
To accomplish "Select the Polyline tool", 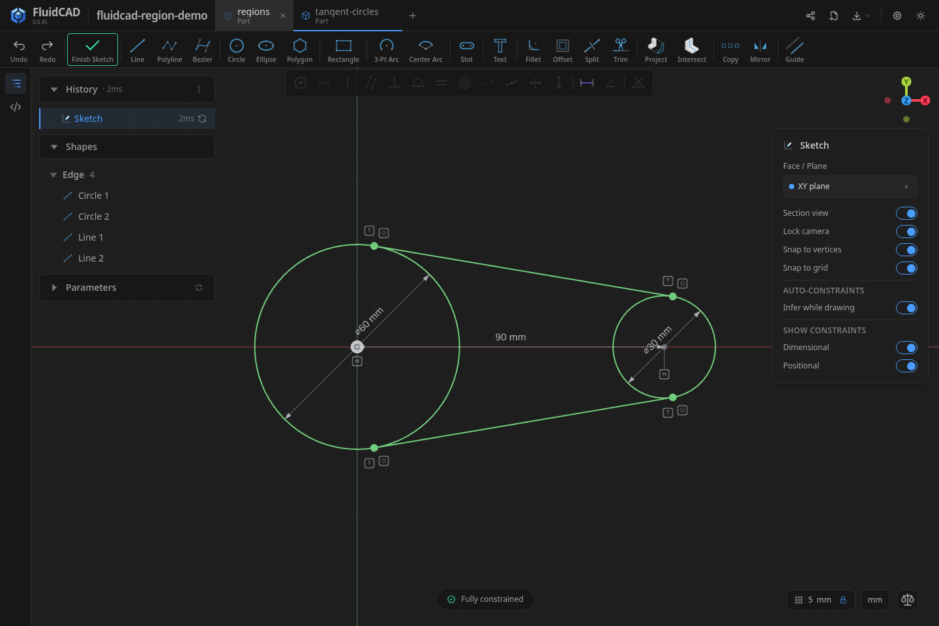I will pyautogui.click(x=170, y=50).
